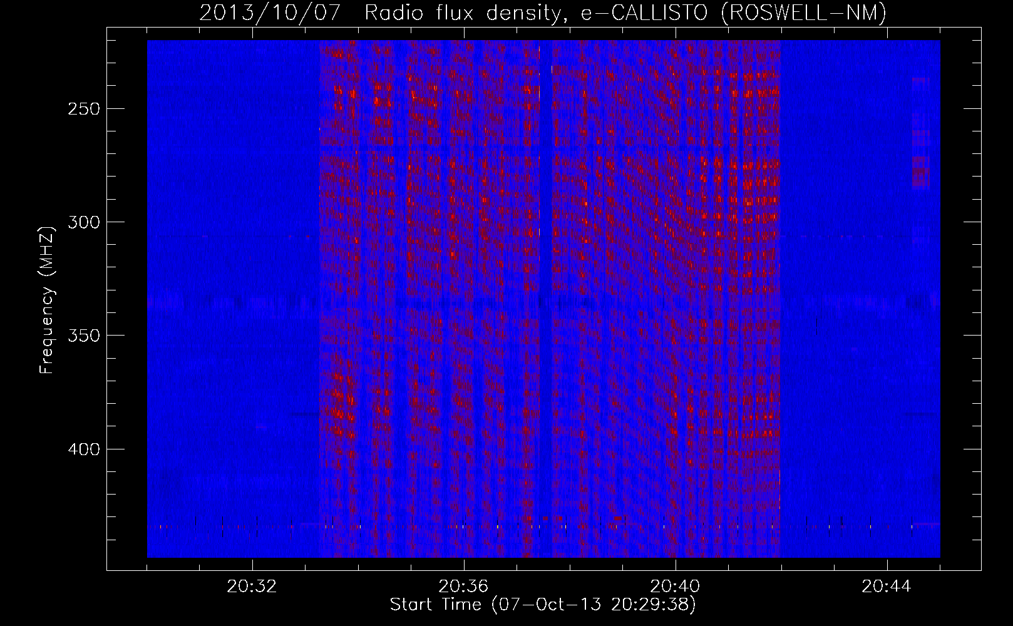Click the 'Start Time (07-Oct-13 20:29:38)' label
The height and width of the screenshot is (626, 1013).
coord(543,605)
